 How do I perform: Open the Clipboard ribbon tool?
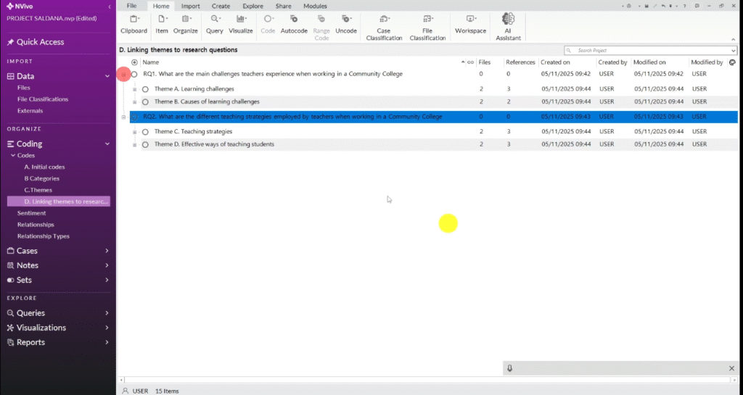click(x=134, y=23)
